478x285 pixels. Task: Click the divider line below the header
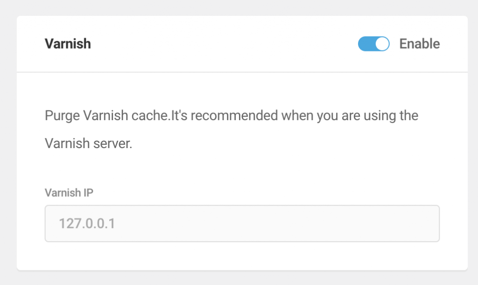coord(242,72)
